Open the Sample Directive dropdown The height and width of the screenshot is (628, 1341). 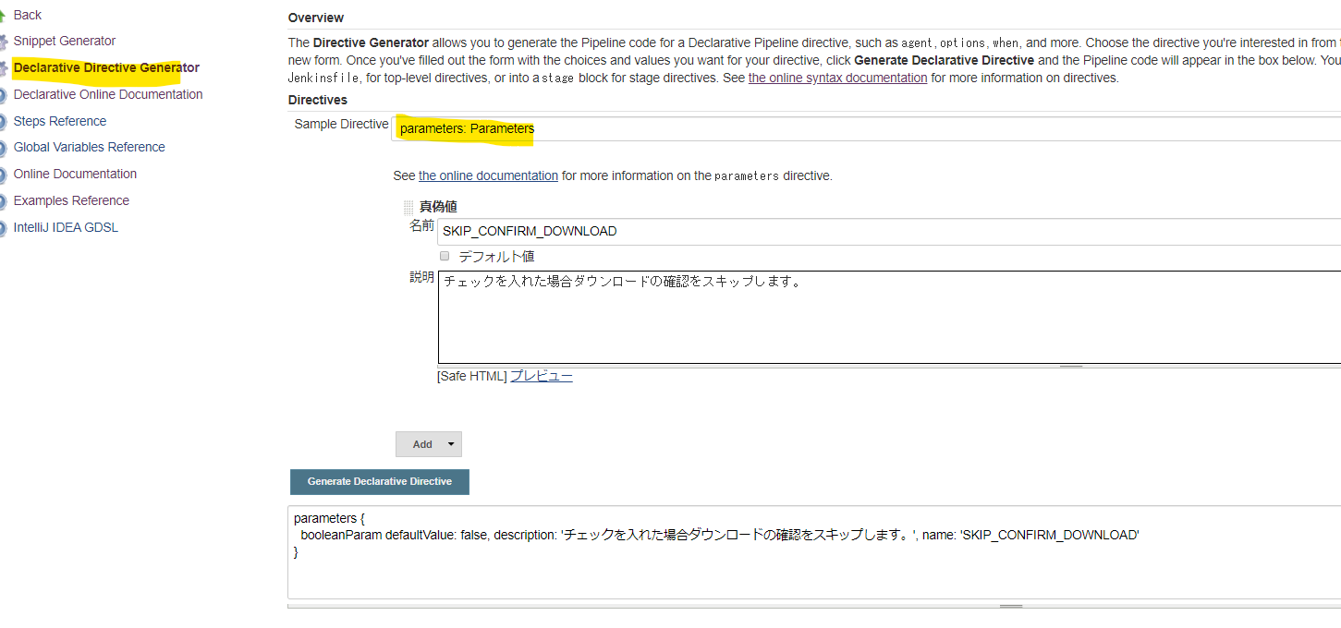coord(867,129)
